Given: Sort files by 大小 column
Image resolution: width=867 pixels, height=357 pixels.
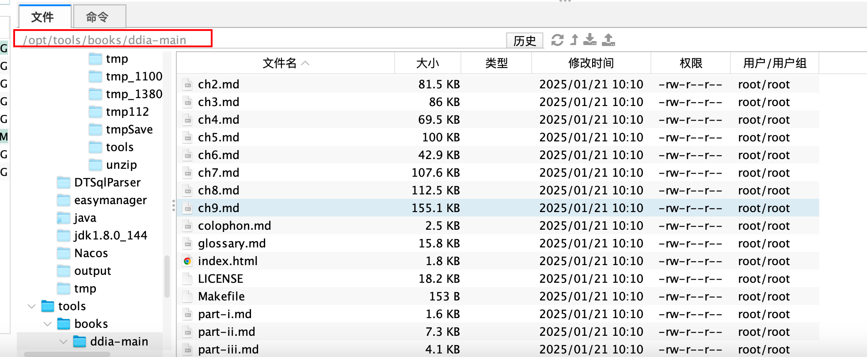Looking at the screenshot, I should click(x=427, y=63).
